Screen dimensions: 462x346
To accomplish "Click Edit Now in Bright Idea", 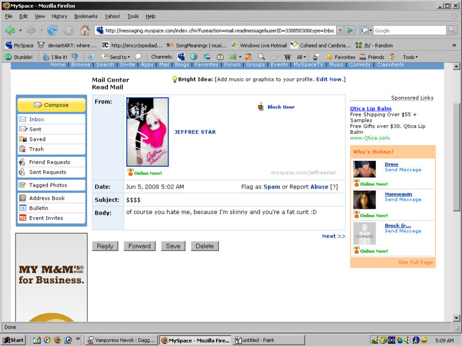I will (x=329, y=79).
